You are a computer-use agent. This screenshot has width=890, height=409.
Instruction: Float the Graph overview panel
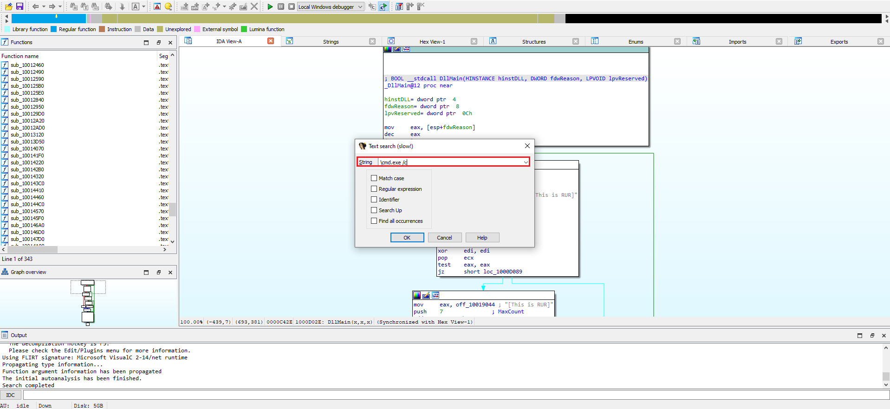pyautogui.click(x=158, y=273)
